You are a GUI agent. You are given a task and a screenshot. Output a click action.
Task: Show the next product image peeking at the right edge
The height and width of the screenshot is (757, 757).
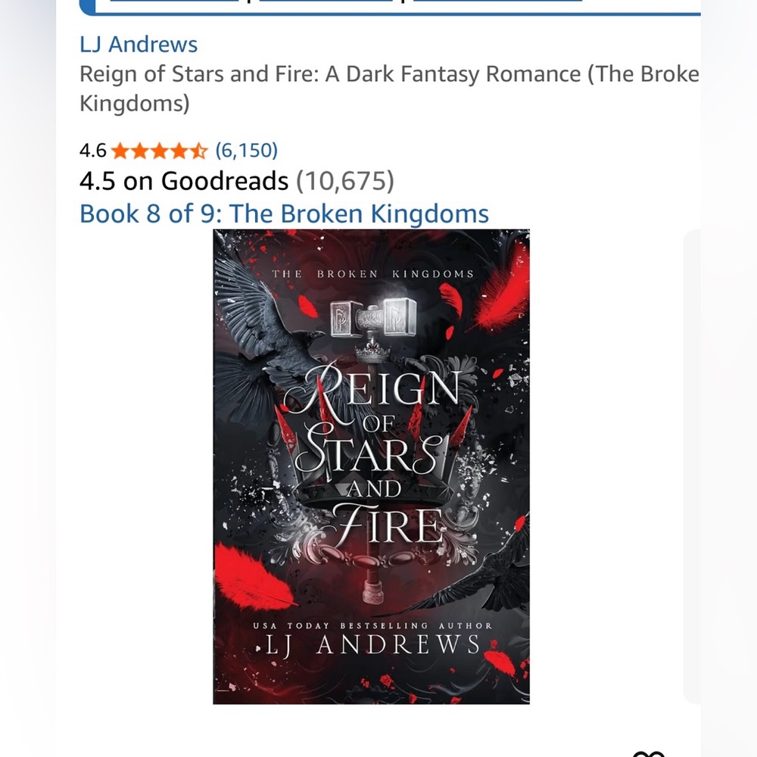(692, 466)
